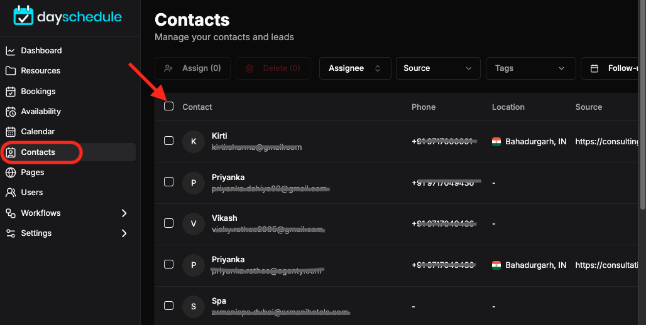
Task: Click the Assign (0) button
Action: click(x=192, y=68)
